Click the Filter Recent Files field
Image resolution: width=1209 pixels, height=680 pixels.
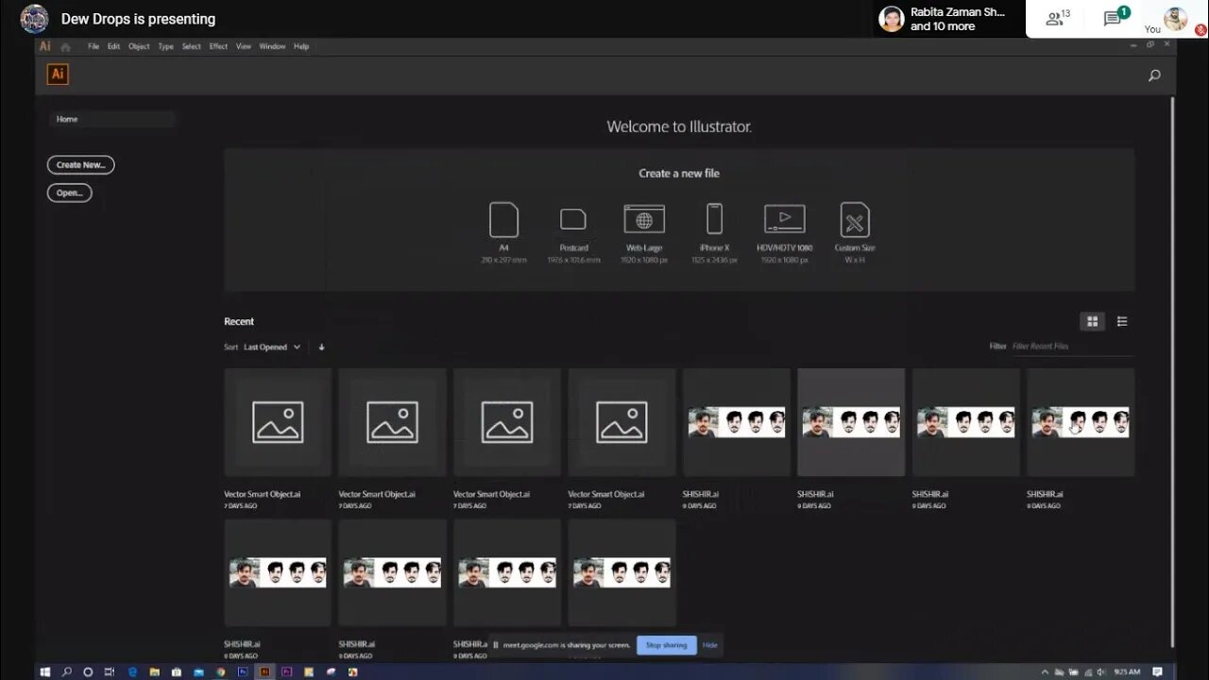(1072, 347)
